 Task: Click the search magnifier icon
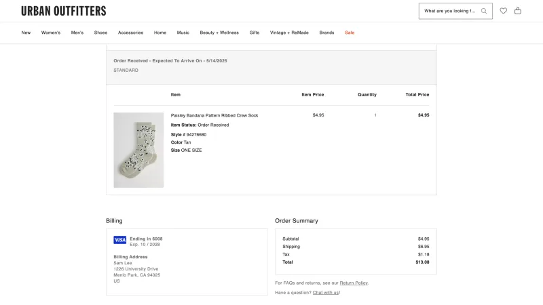click(x=484, y=11)
